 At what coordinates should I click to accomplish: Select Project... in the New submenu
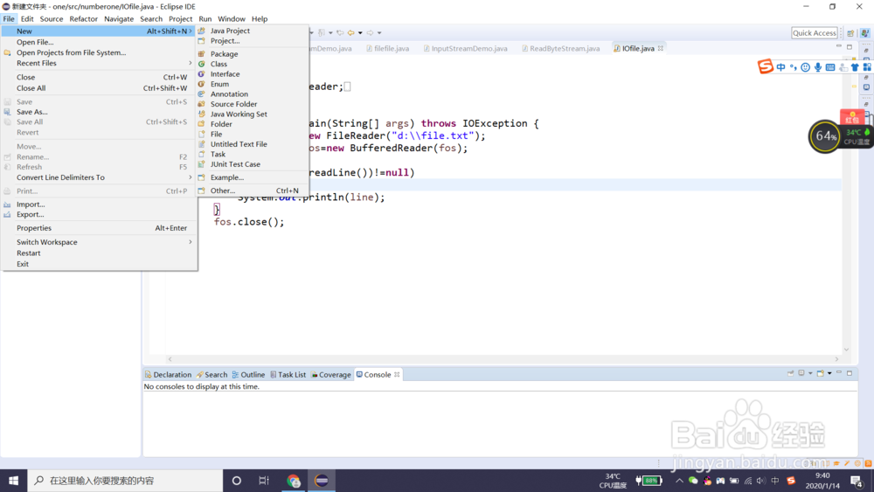tap(253, 41)
